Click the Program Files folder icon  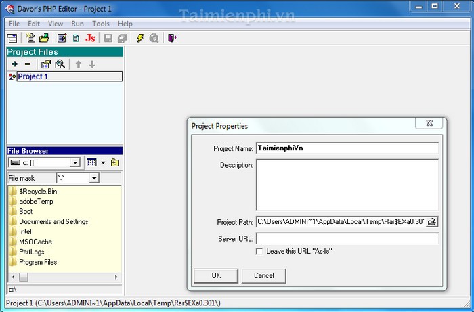[13, 262]
